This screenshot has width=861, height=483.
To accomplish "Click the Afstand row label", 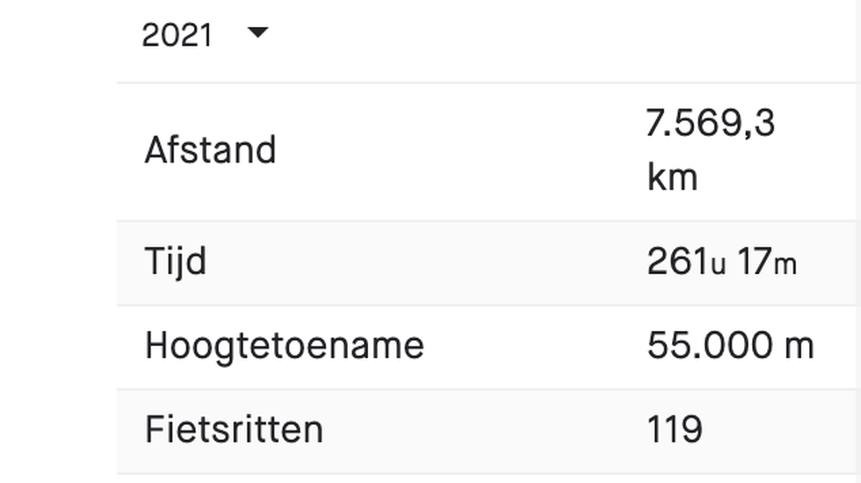I will coord(210,150).
